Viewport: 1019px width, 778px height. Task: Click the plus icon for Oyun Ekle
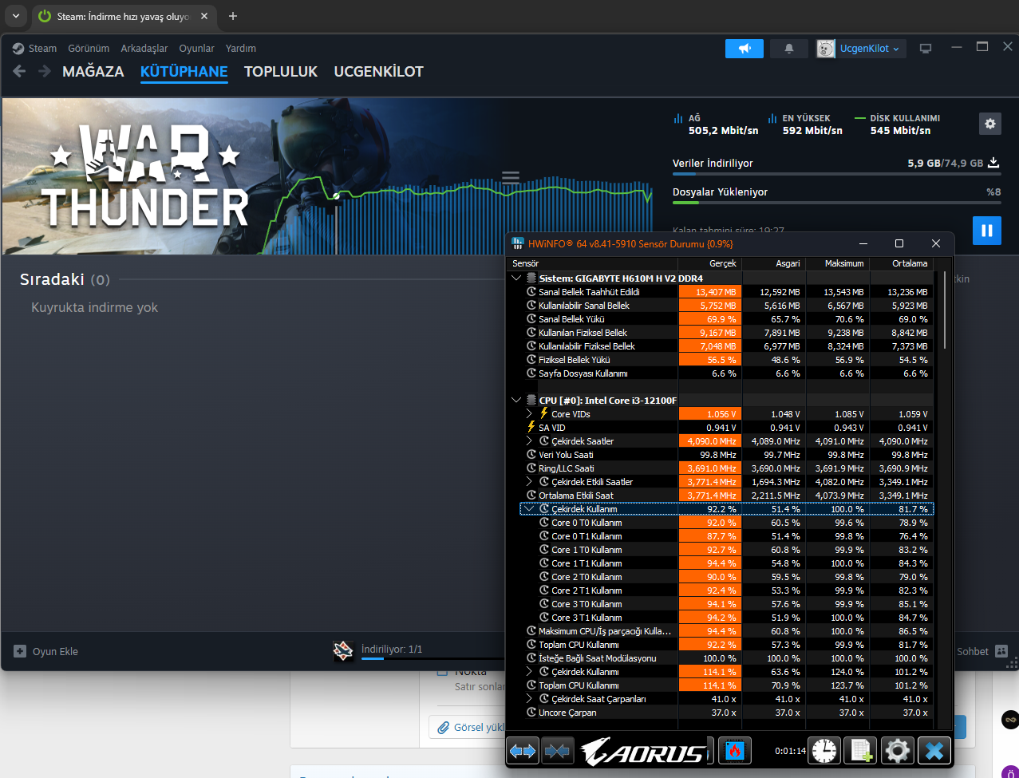click(20, 651)
